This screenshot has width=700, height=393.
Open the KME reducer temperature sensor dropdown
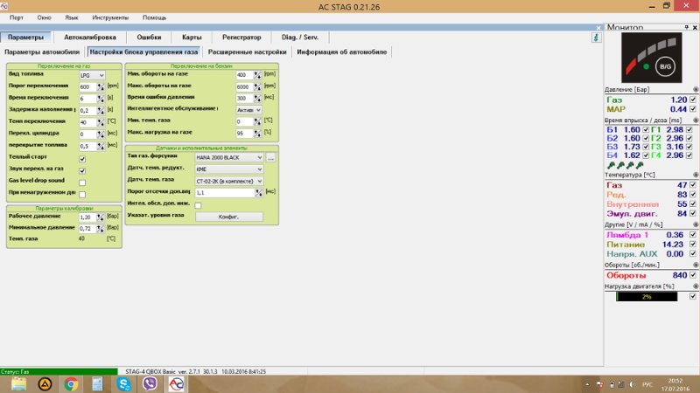click(x=229, y=169)
